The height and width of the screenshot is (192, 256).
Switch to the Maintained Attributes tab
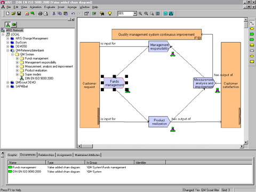(x=87, y=155)
